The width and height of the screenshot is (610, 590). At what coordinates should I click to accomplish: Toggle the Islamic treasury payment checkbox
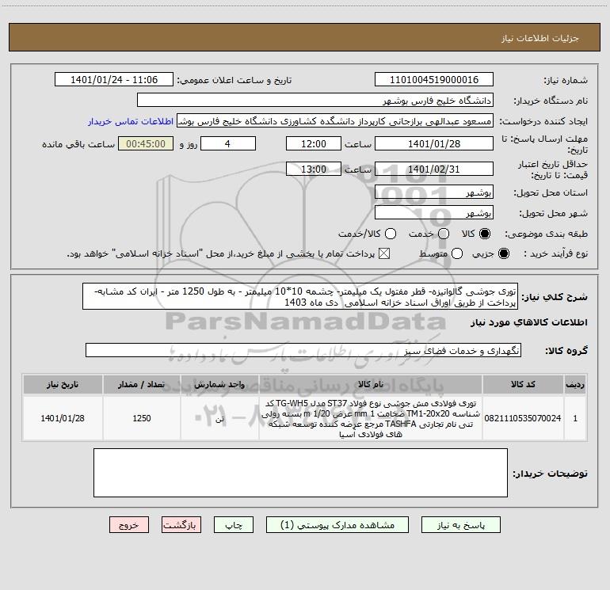(384, 253)
